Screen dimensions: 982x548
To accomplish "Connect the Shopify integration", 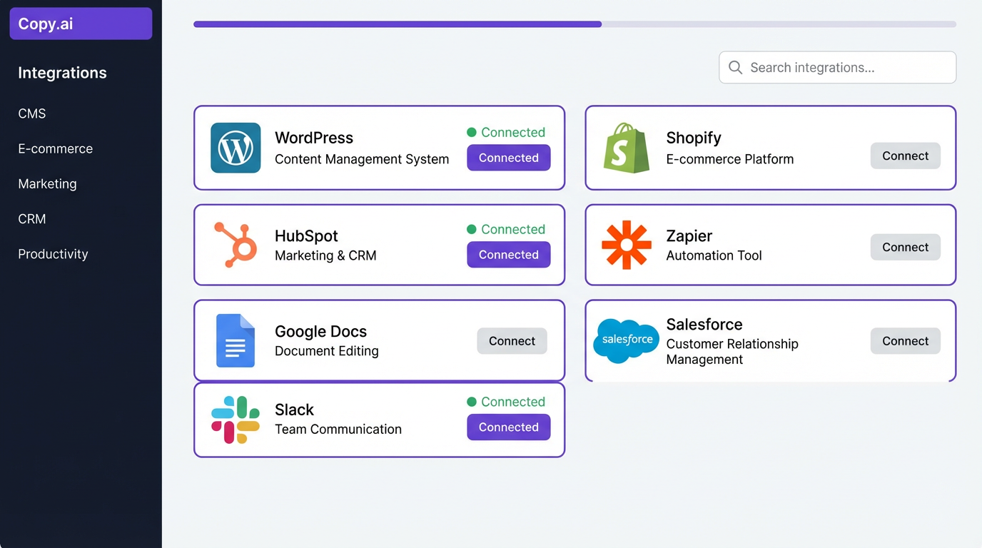I will point(905,156).
